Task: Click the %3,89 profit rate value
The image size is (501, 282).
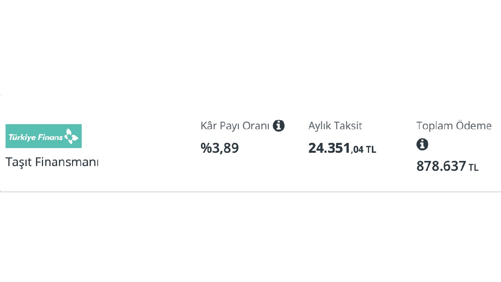Action: (220, 148)
